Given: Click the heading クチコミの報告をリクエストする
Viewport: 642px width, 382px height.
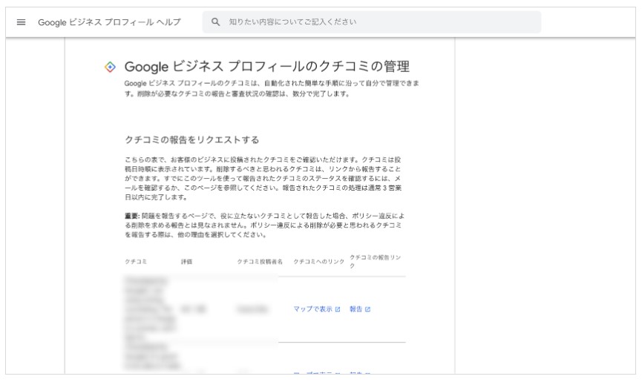Looking at the screenshot, I should pyautogui.click(x=192, y=140).
